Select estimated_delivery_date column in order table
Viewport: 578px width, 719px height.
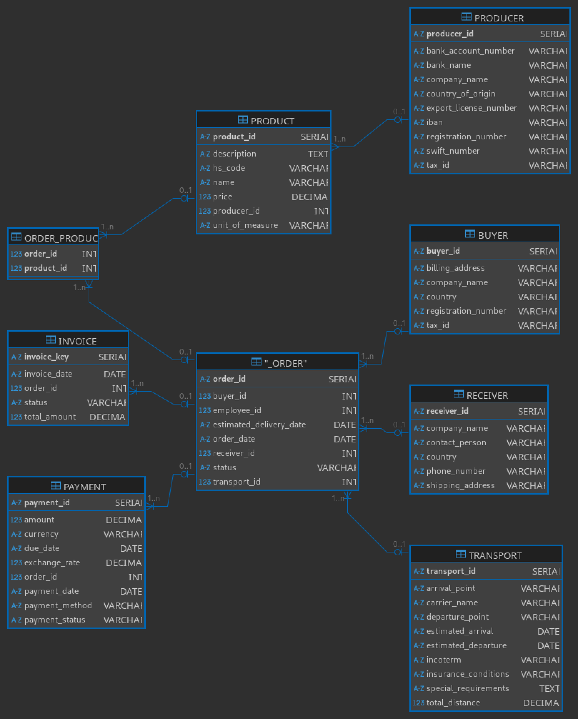pos(259,425)
